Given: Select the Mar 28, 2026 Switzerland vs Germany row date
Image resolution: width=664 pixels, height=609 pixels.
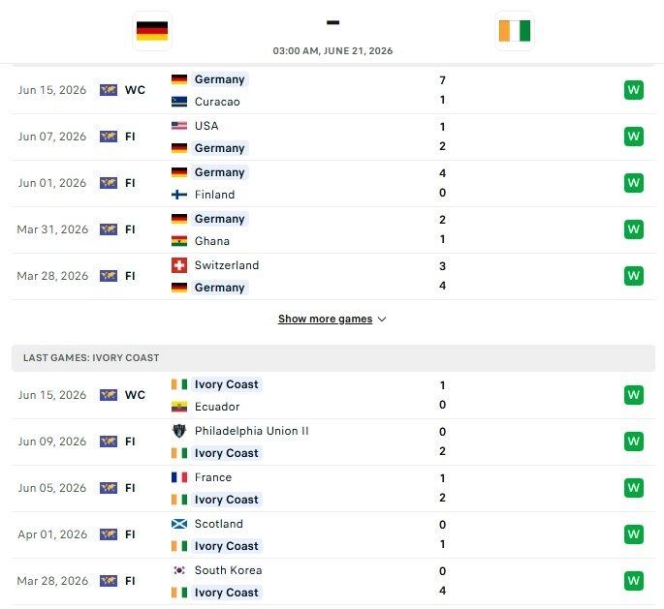Looking at the screenshot, I should (52, 276).
